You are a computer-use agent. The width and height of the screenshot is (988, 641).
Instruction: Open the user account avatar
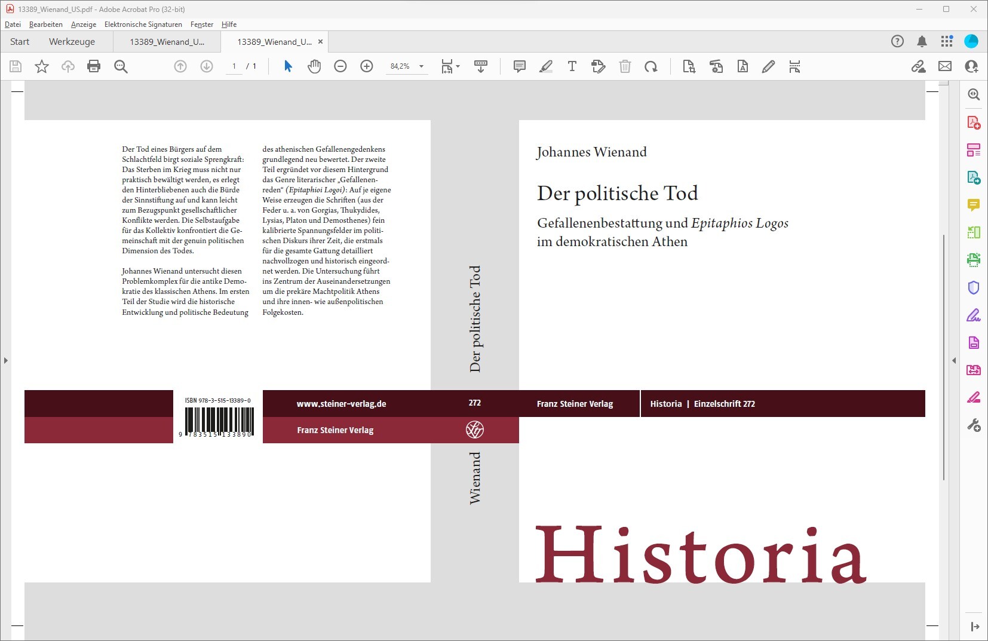[x=971, y=41]
